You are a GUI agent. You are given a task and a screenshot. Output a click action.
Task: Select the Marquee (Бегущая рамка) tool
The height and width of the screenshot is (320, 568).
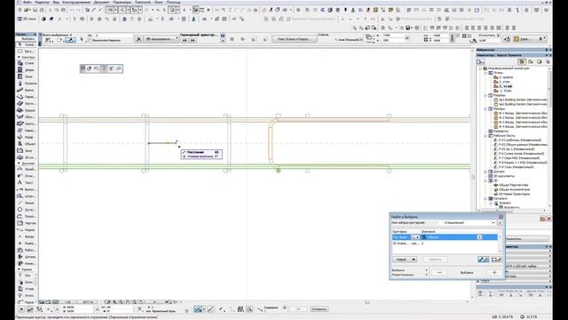[x=26, y=52]
